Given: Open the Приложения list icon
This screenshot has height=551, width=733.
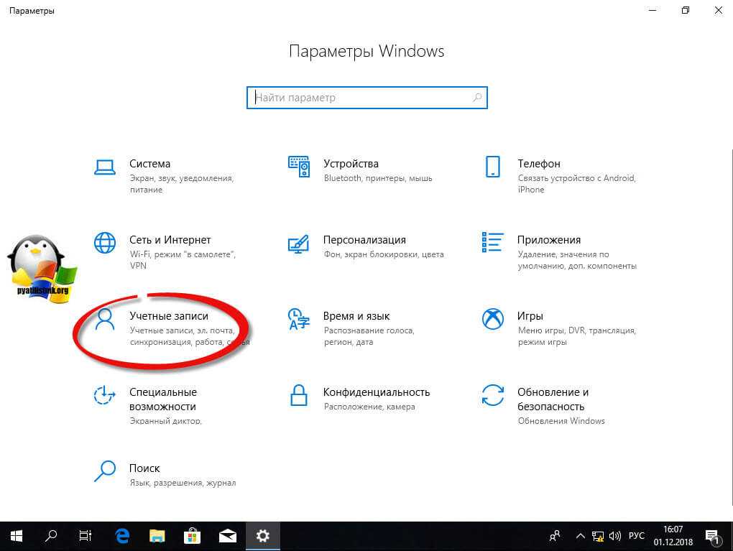Looking at the screenshot, I should tap(492, 243).
